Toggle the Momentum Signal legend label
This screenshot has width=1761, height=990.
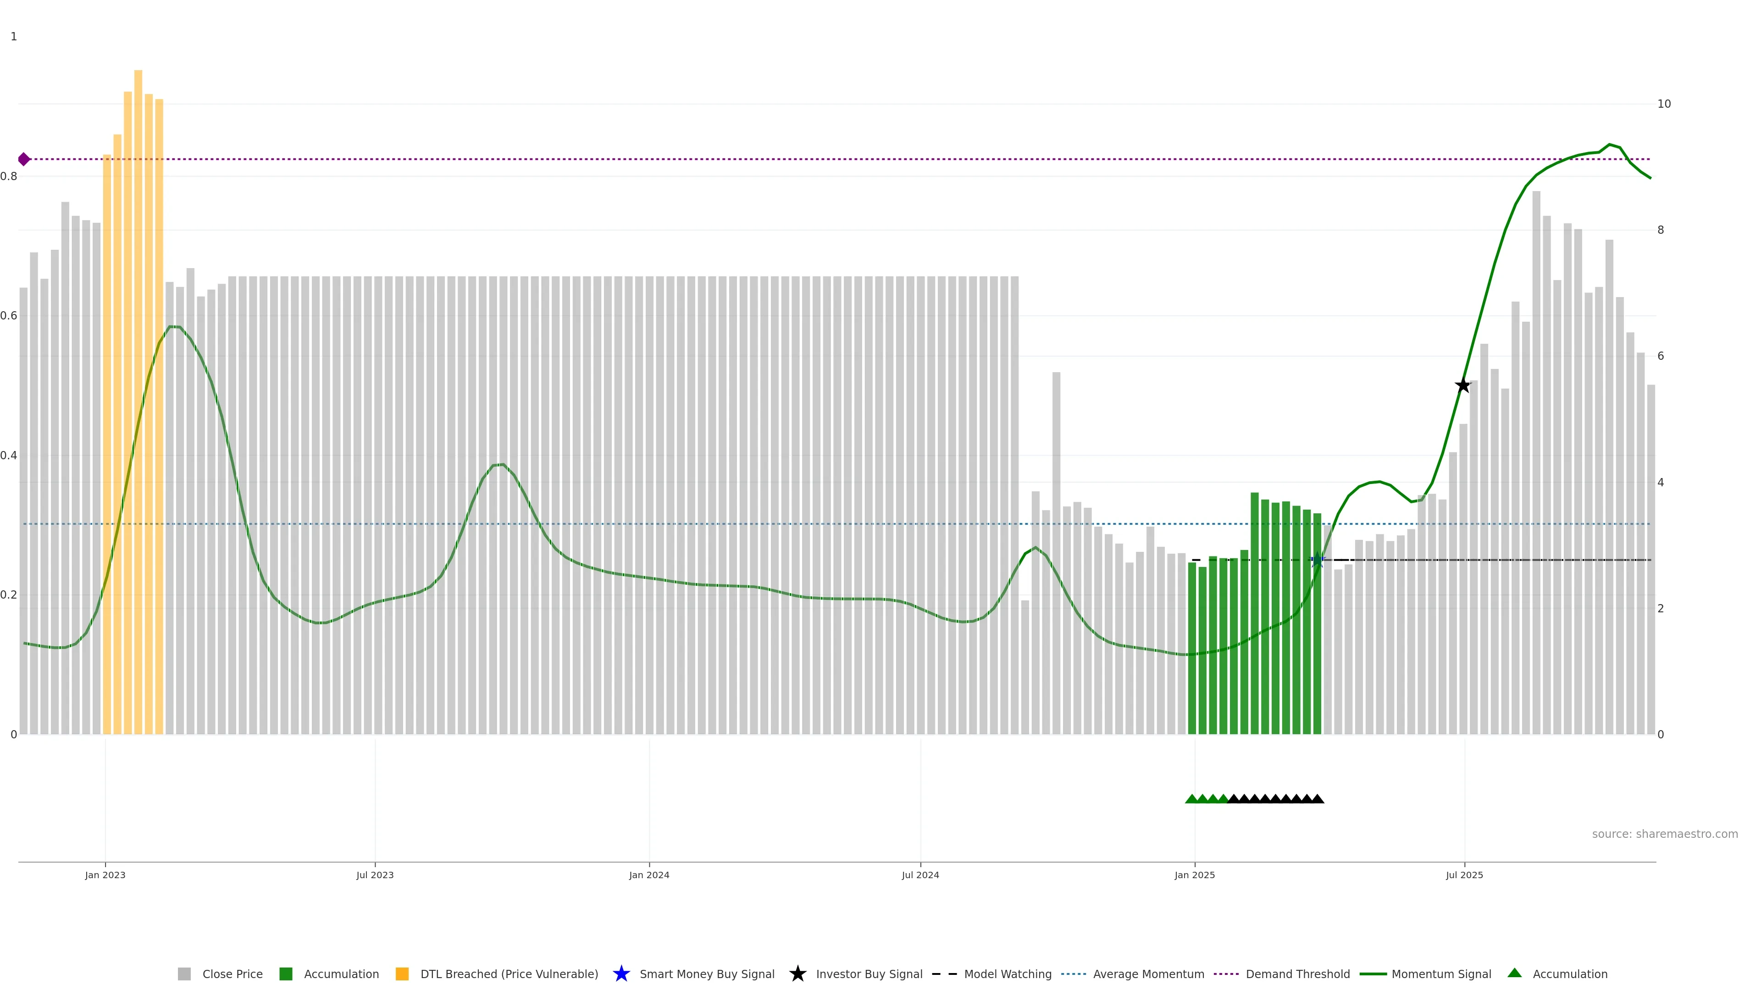[x=1441, y=973]
